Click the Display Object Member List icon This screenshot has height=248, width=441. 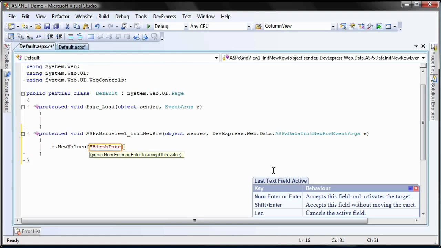(x=11, y=37)
